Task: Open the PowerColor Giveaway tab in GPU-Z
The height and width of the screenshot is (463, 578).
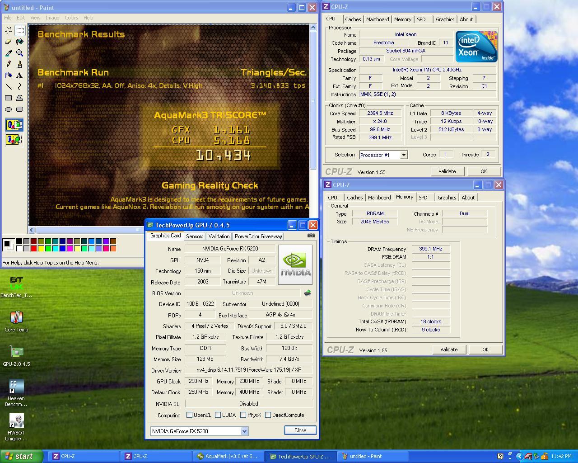Action: coord(258,236)
